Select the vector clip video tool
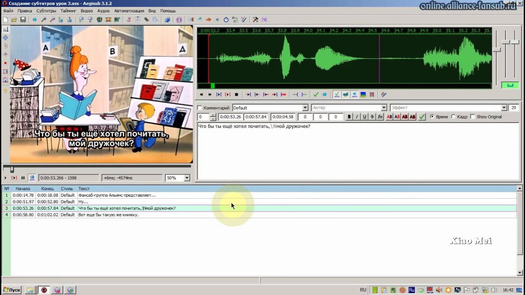The height and width of the screenshot is (295, 525). pos(5,80)
